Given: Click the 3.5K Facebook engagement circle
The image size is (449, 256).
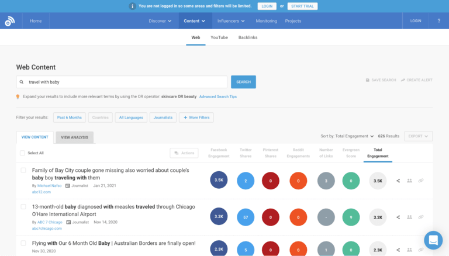Looking at the screenshot, I should [x=219, y=181].
